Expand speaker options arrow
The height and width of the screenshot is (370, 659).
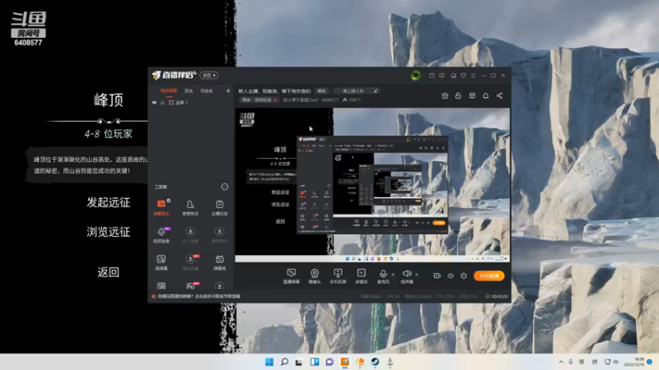pyautogui.click(x=417, y=275)
